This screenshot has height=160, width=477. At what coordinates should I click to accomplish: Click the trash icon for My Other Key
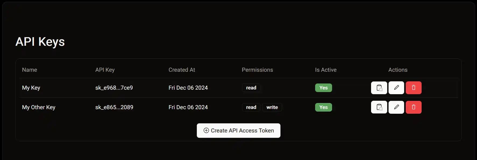[414, 107]
